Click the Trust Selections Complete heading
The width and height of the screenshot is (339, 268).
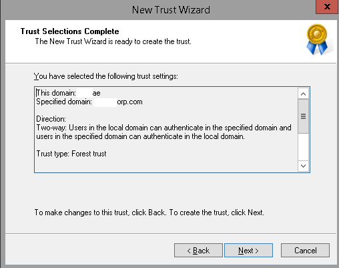pyautogui.click(x=69, y=31)
